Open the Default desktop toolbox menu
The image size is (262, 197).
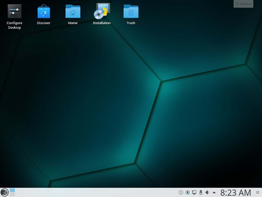[244, 4]
